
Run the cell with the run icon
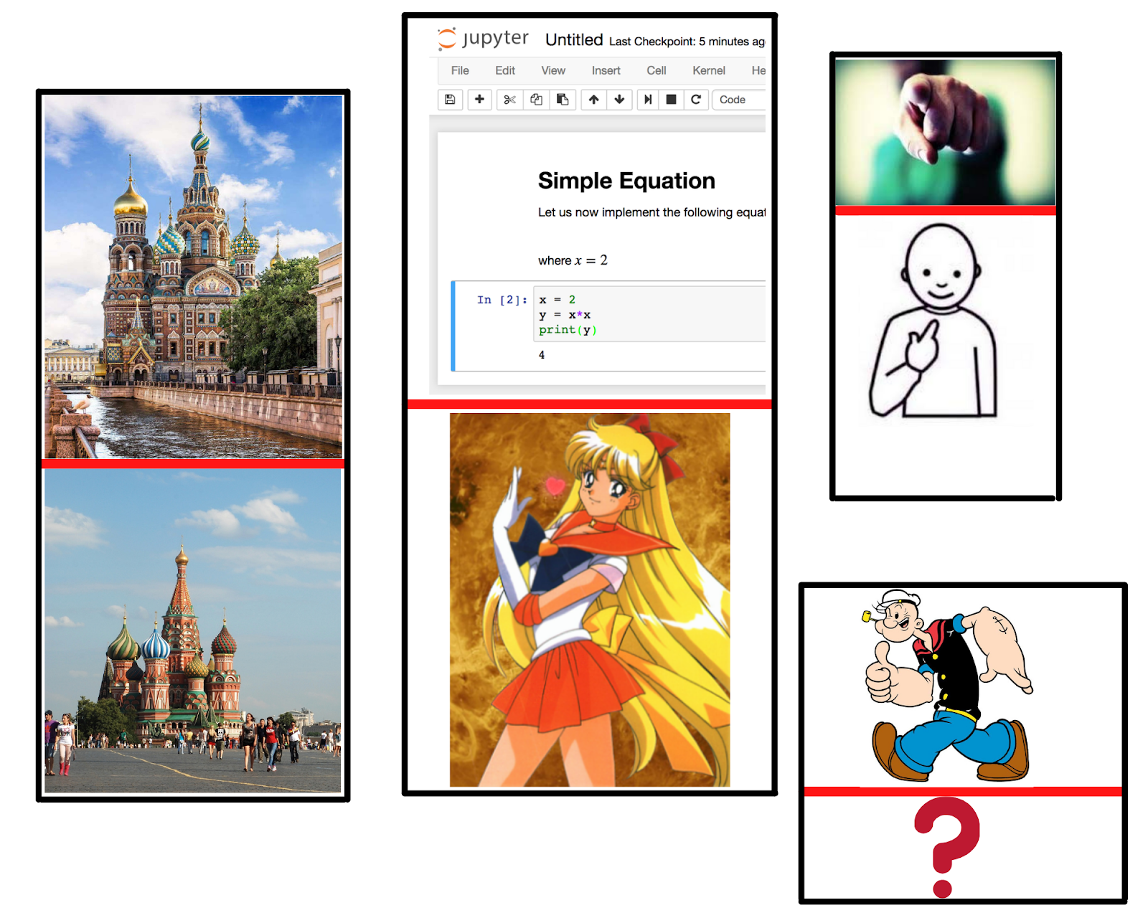[648, 100]
